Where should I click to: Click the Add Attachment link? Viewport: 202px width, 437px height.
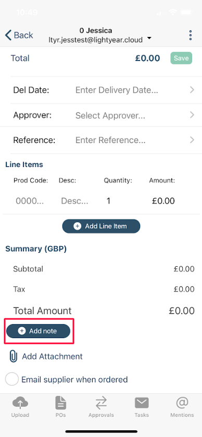(53, 356)
